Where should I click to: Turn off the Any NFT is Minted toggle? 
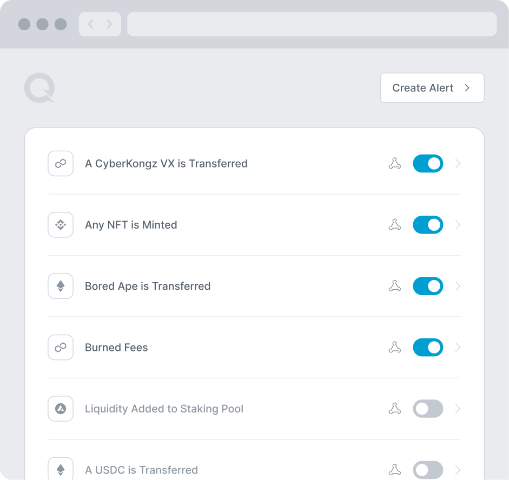428,225
